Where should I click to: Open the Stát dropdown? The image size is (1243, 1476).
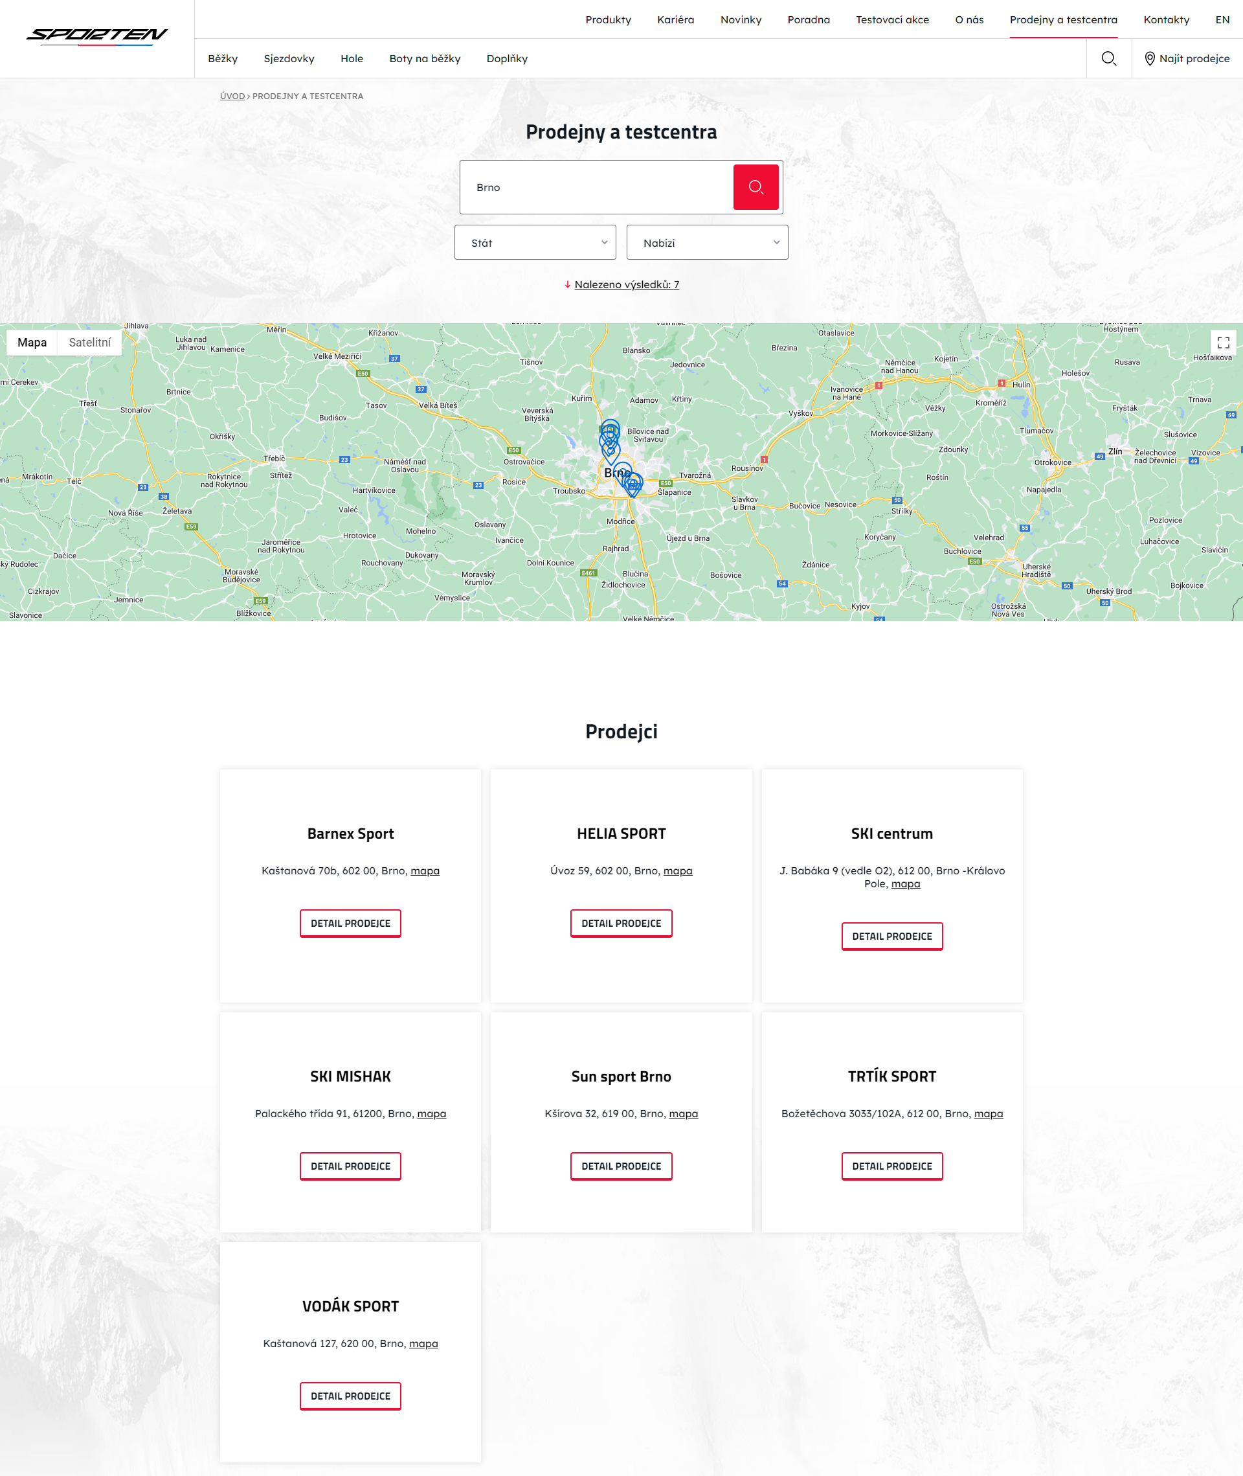click(535, 242)
